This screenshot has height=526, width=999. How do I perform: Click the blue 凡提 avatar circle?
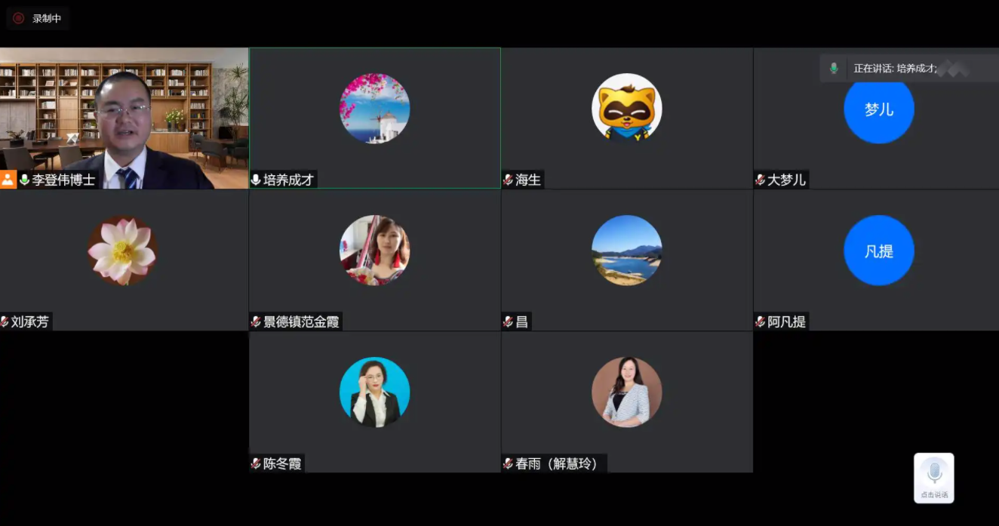point(878,251)
